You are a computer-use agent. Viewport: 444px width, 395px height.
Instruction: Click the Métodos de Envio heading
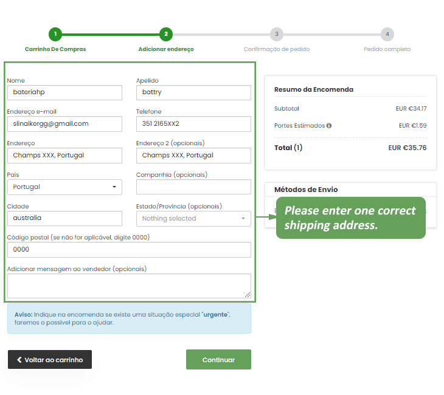(x=306, y=190)
